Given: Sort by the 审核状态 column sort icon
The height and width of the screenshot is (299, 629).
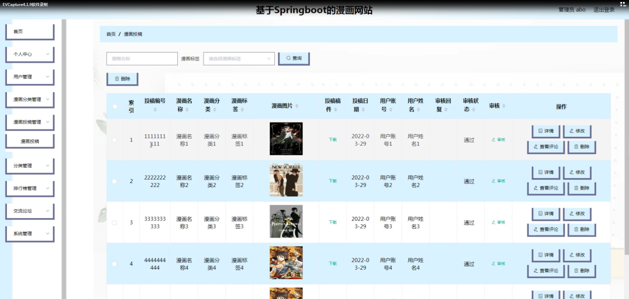Looking at the screenshot, I should tap(475, 111).
